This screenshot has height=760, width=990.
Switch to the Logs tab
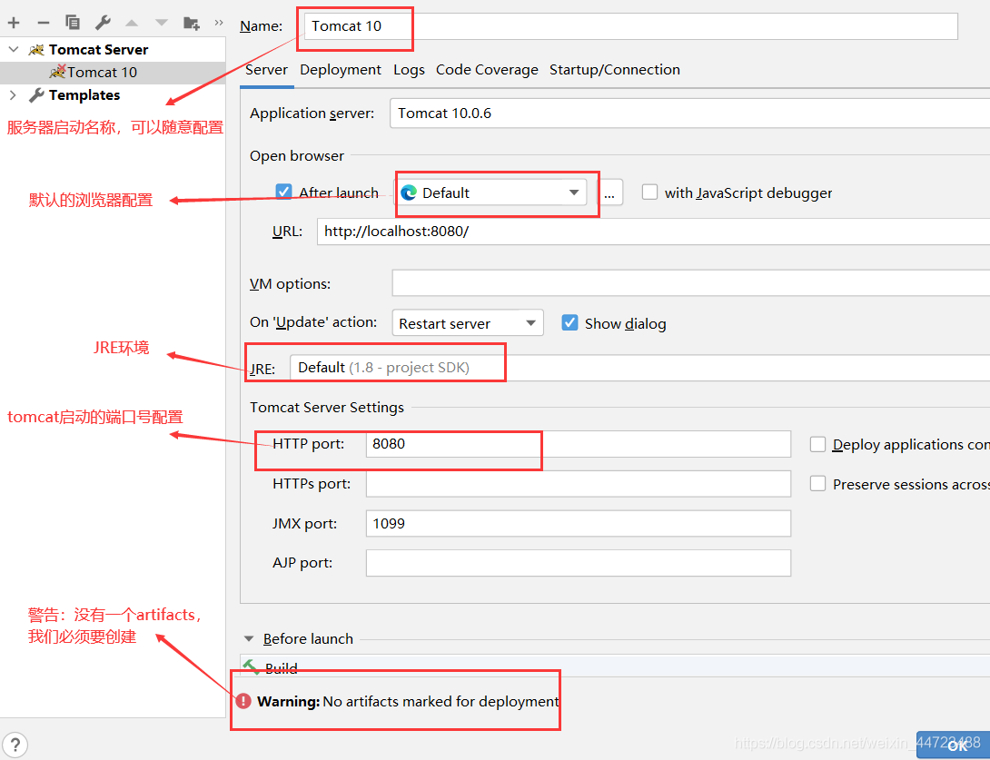click(409, 69)
